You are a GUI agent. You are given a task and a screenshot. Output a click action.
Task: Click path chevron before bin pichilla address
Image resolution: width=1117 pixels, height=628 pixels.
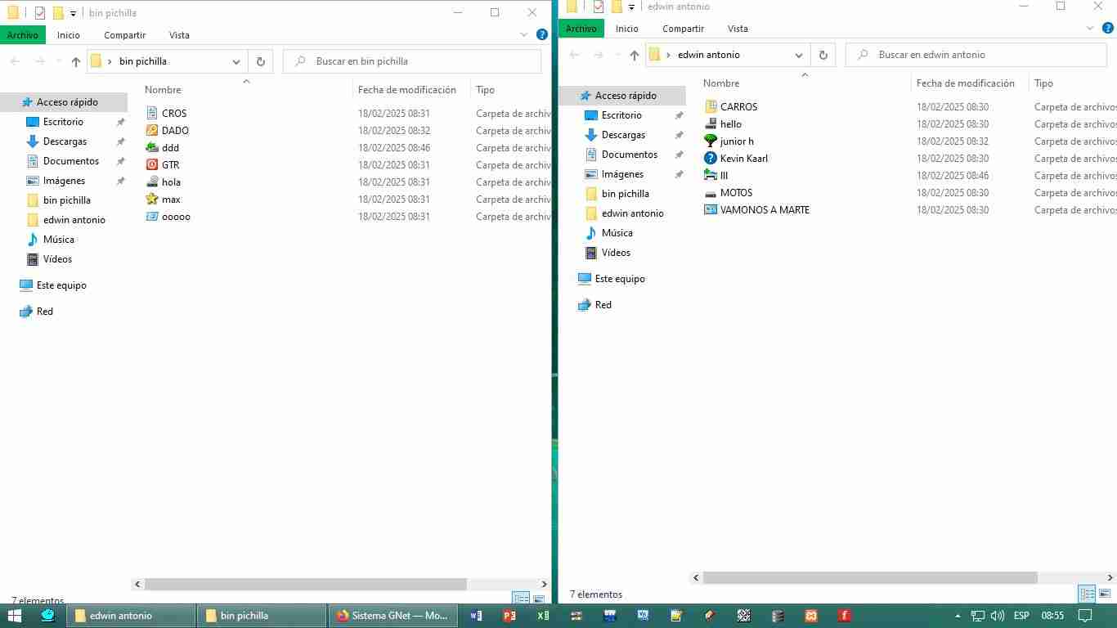coord(110,61)
